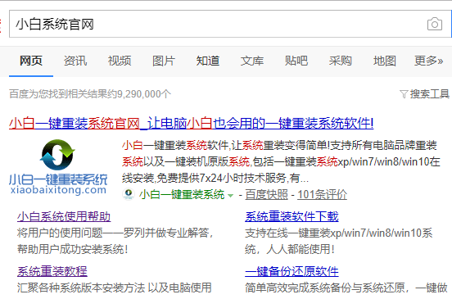This screenshot has height=299, width=452.
Task: Click the green 小白一键重装系统 source link
Action: point(182,195)
